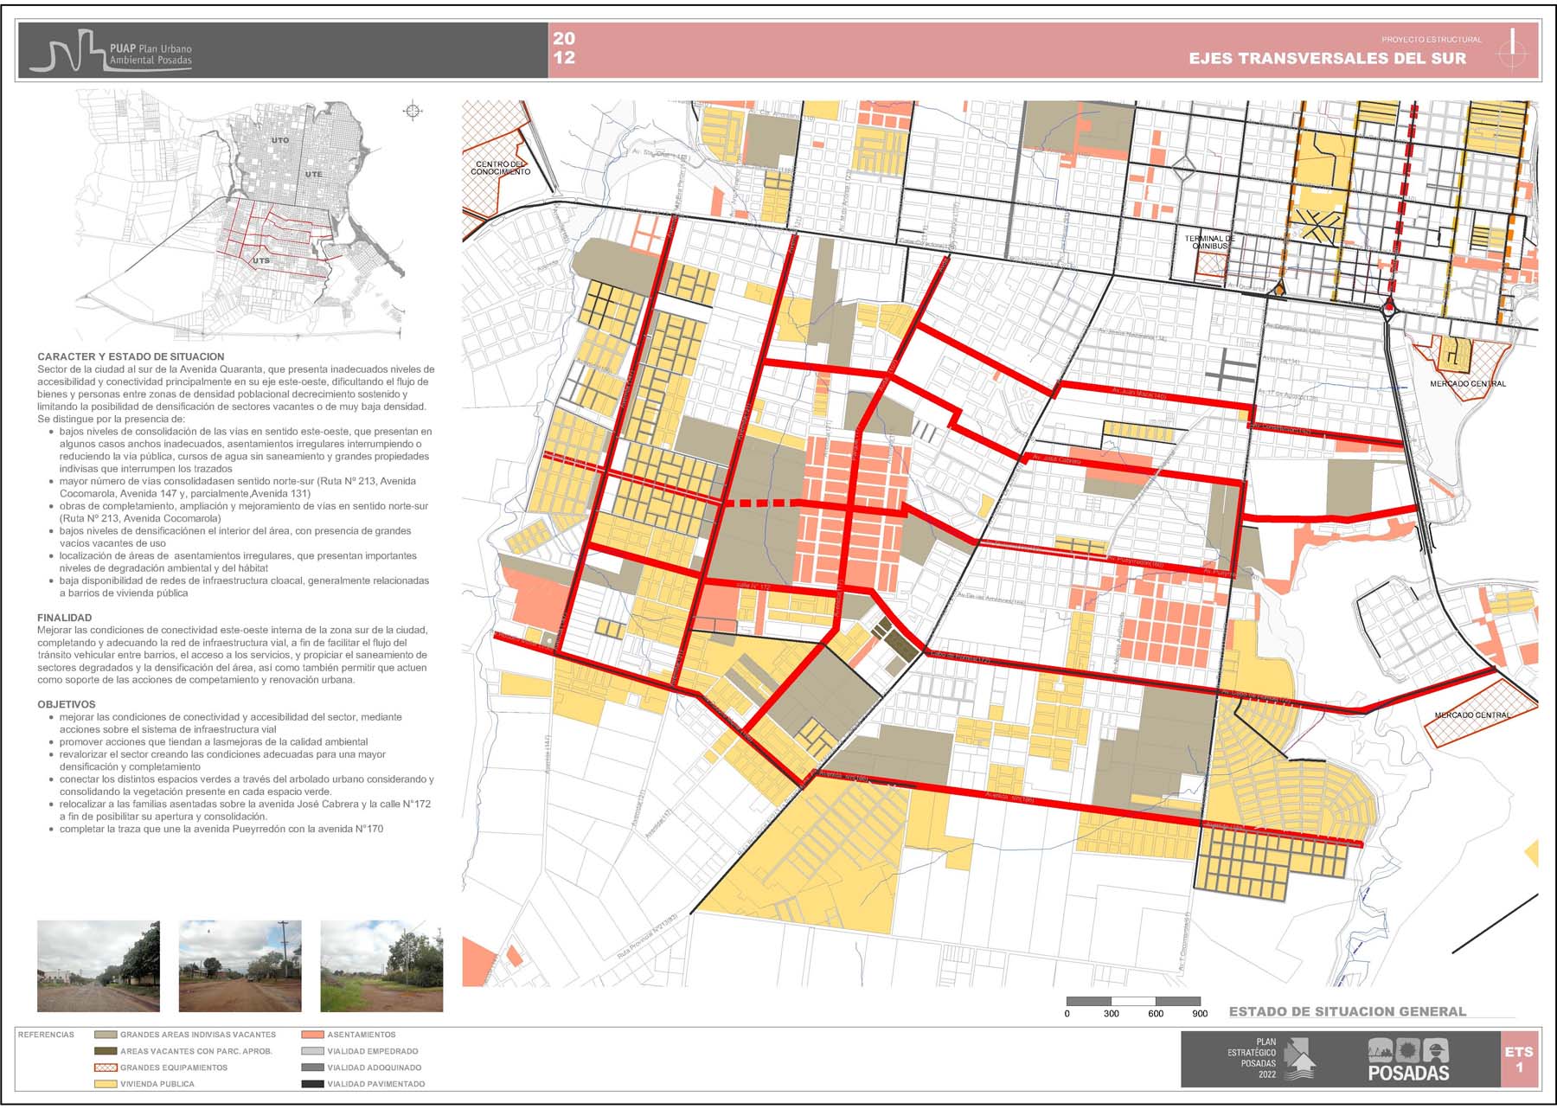The width and height of the screenshot is (1557, 1109).
Task: Open the third photo thumbnail with grass
Action: click(381, 966)
